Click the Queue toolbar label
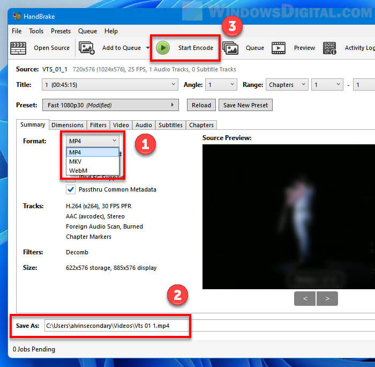This screenshot has width=375, height=367. pyautogui.click(x=254, y=48)
